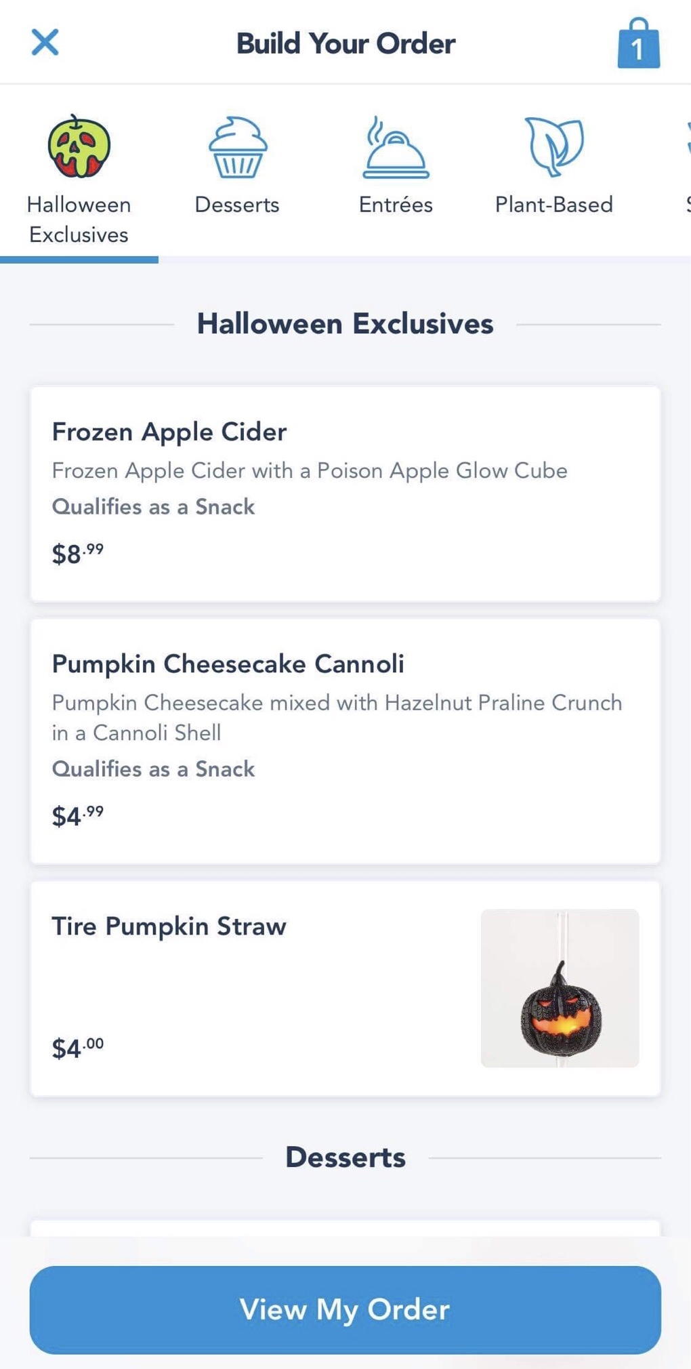
Task: Select the Desserts tab label
Action: [237, 205]
